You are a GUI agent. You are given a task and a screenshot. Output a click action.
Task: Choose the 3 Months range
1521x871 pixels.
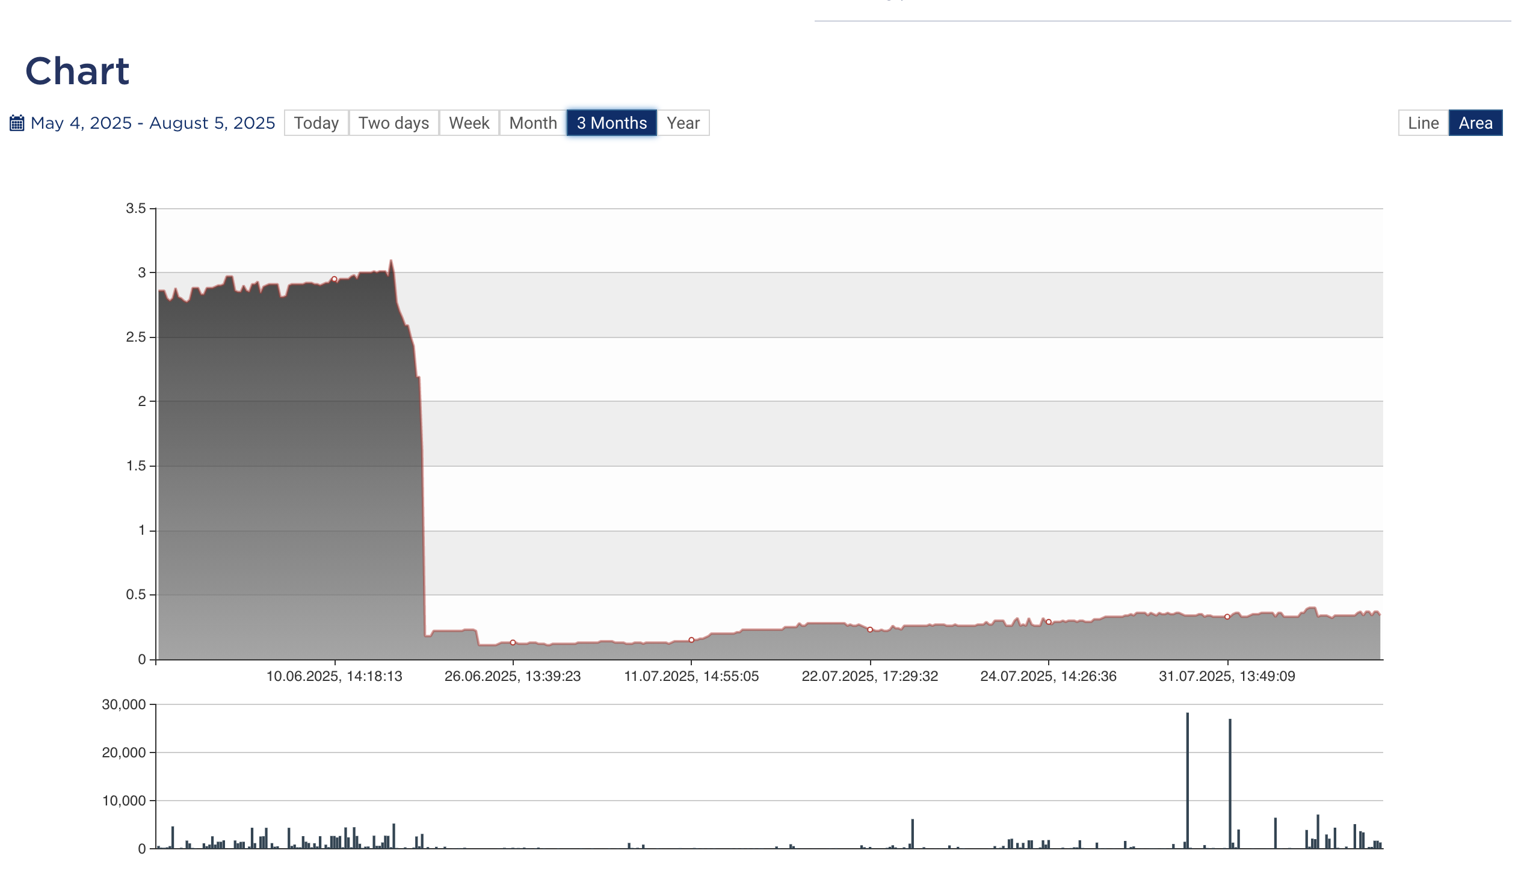[611, 123]
